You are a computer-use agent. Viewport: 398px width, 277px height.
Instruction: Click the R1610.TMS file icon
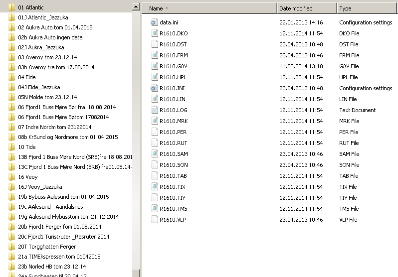tap(155, 209)
